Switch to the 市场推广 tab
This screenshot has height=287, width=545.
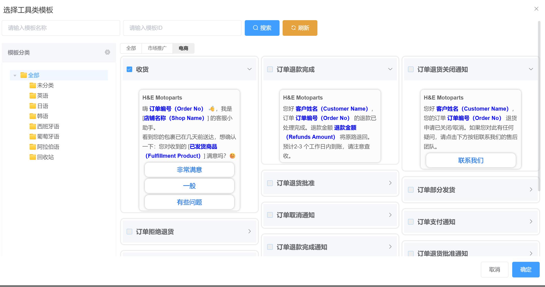click(158, 48)
